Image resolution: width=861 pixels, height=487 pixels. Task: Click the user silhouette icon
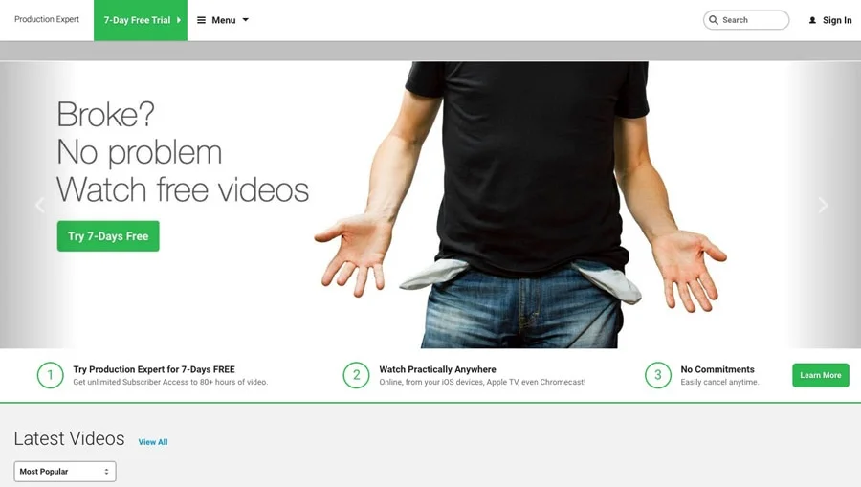812,20
